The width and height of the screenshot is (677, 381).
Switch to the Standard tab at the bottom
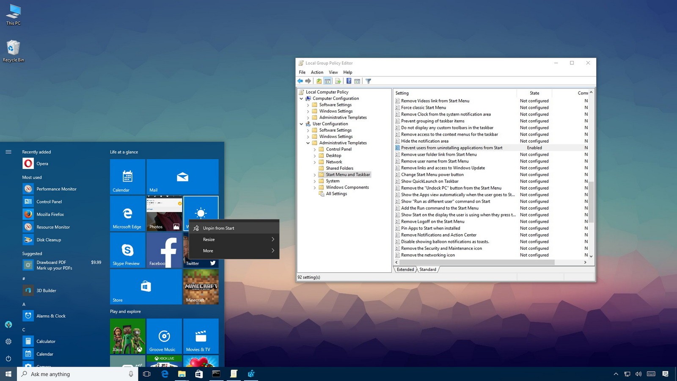tap(428, 269)
